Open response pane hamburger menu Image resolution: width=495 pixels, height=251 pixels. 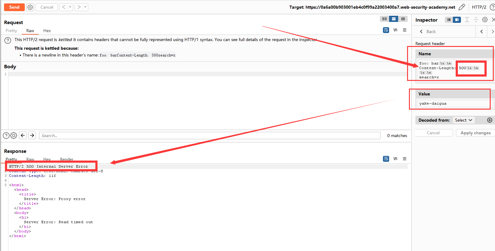(405, 159)
